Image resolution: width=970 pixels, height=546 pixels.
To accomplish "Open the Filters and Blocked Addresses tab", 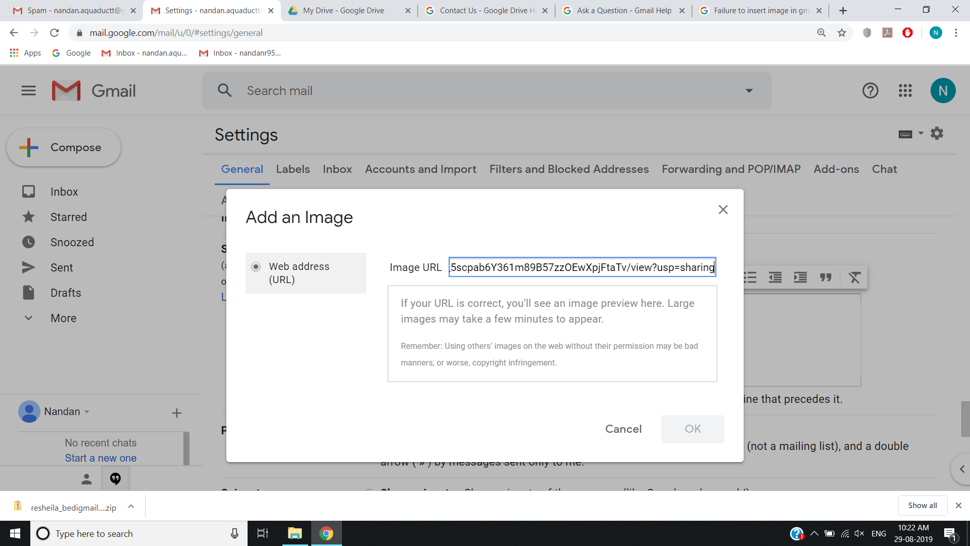I will pos(569,169).
